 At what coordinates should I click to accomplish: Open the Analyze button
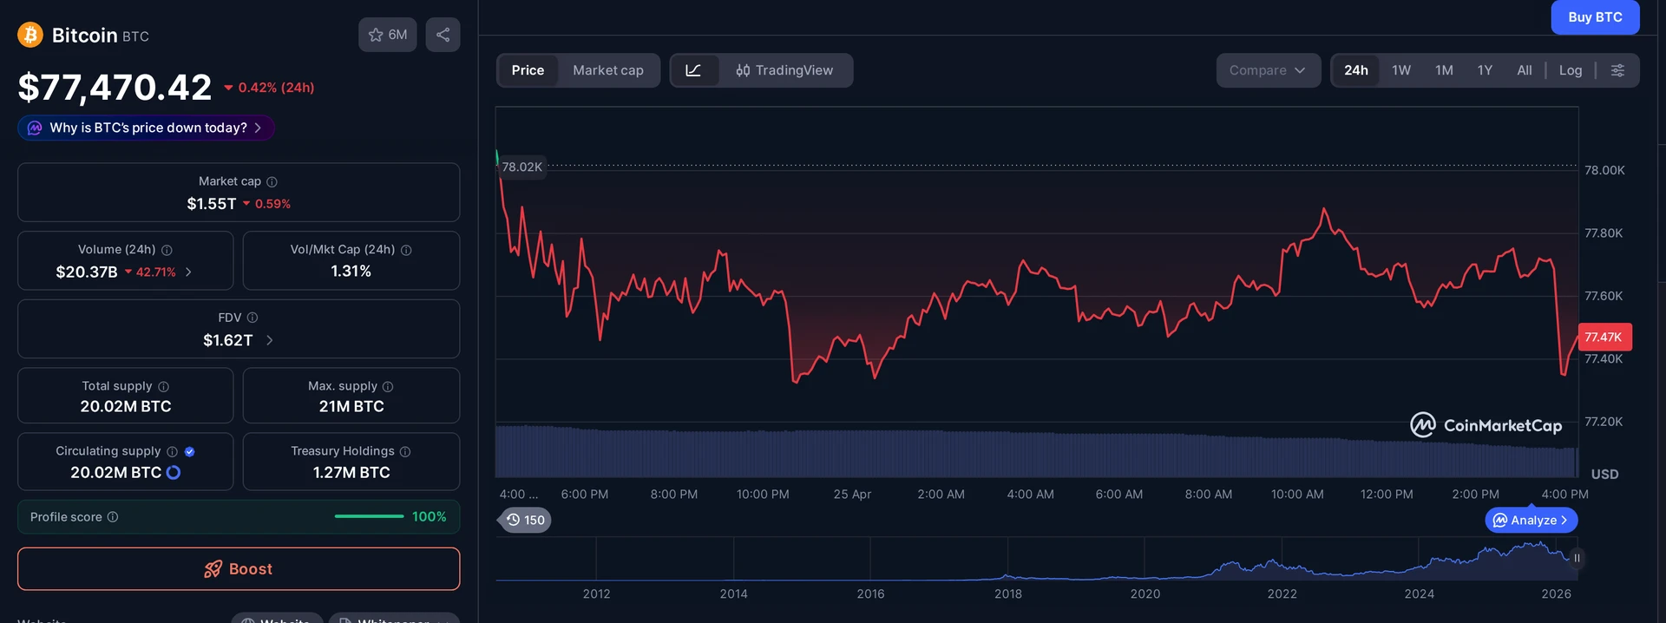click(x=1532, y=520)
